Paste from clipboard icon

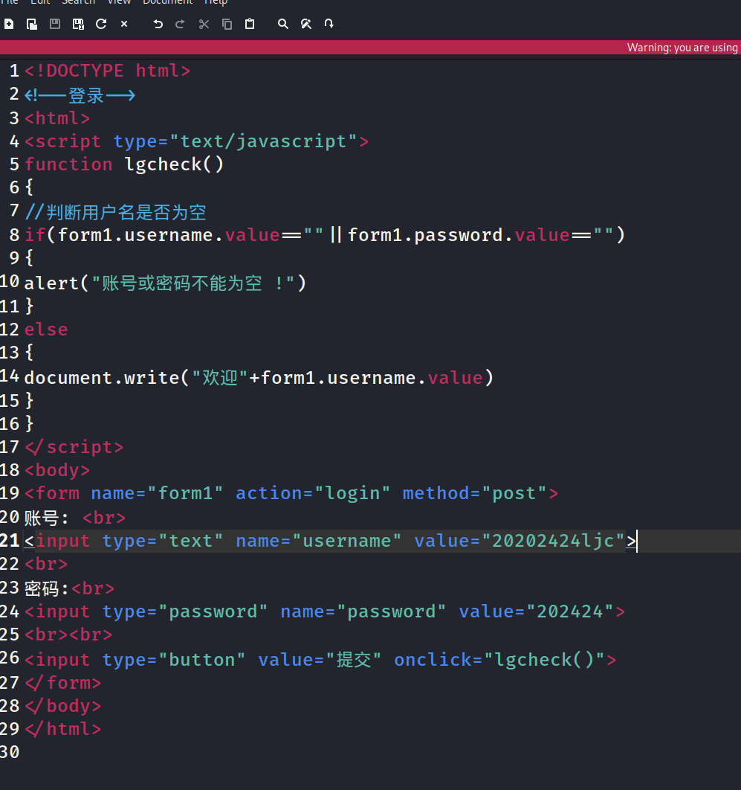(x=250, y=24)
